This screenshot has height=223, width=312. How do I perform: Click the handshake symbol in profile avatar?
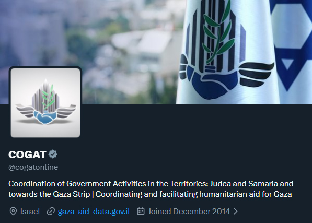(x=45, y=118)
